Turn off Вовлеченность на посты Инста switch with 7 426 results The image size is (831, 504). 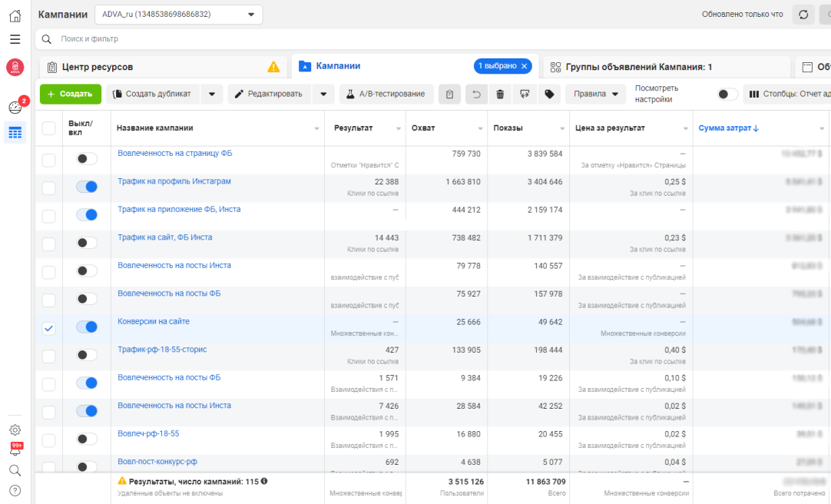(x=87, y=411)
